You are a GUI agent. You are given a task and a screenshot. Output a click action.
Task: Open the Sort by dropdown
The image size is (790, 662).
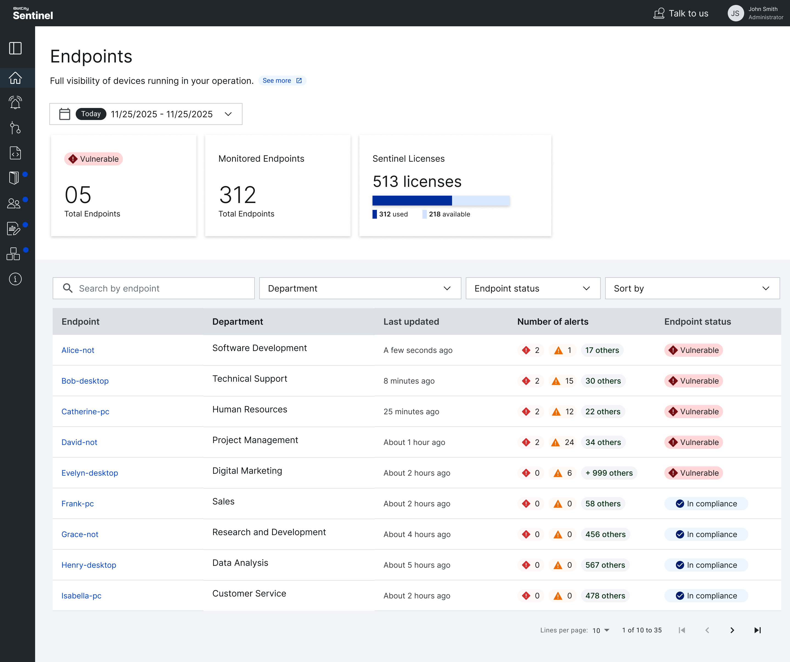coord(692,288)
